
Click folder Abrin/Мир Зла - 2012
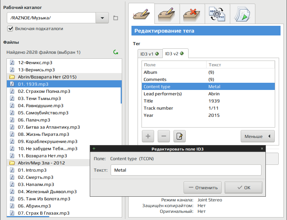point(48,163)
